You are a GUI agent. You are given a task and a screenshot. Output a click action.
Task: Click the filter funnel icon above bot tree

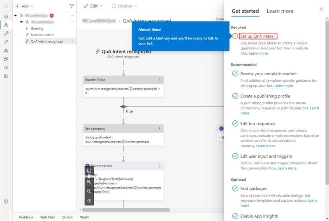pos(72,6)
